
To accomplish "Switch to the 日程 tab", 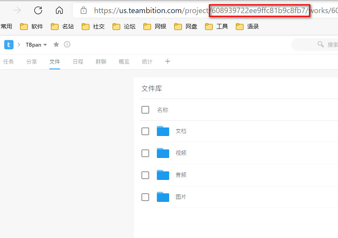I will (78, 62).
